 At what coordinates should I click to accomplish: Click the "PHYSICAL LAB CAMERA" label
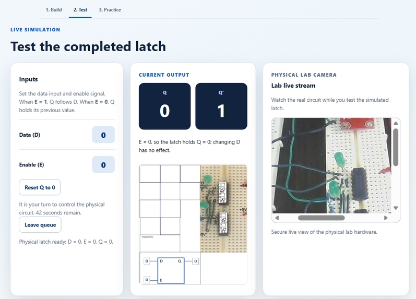coord(304,75)
